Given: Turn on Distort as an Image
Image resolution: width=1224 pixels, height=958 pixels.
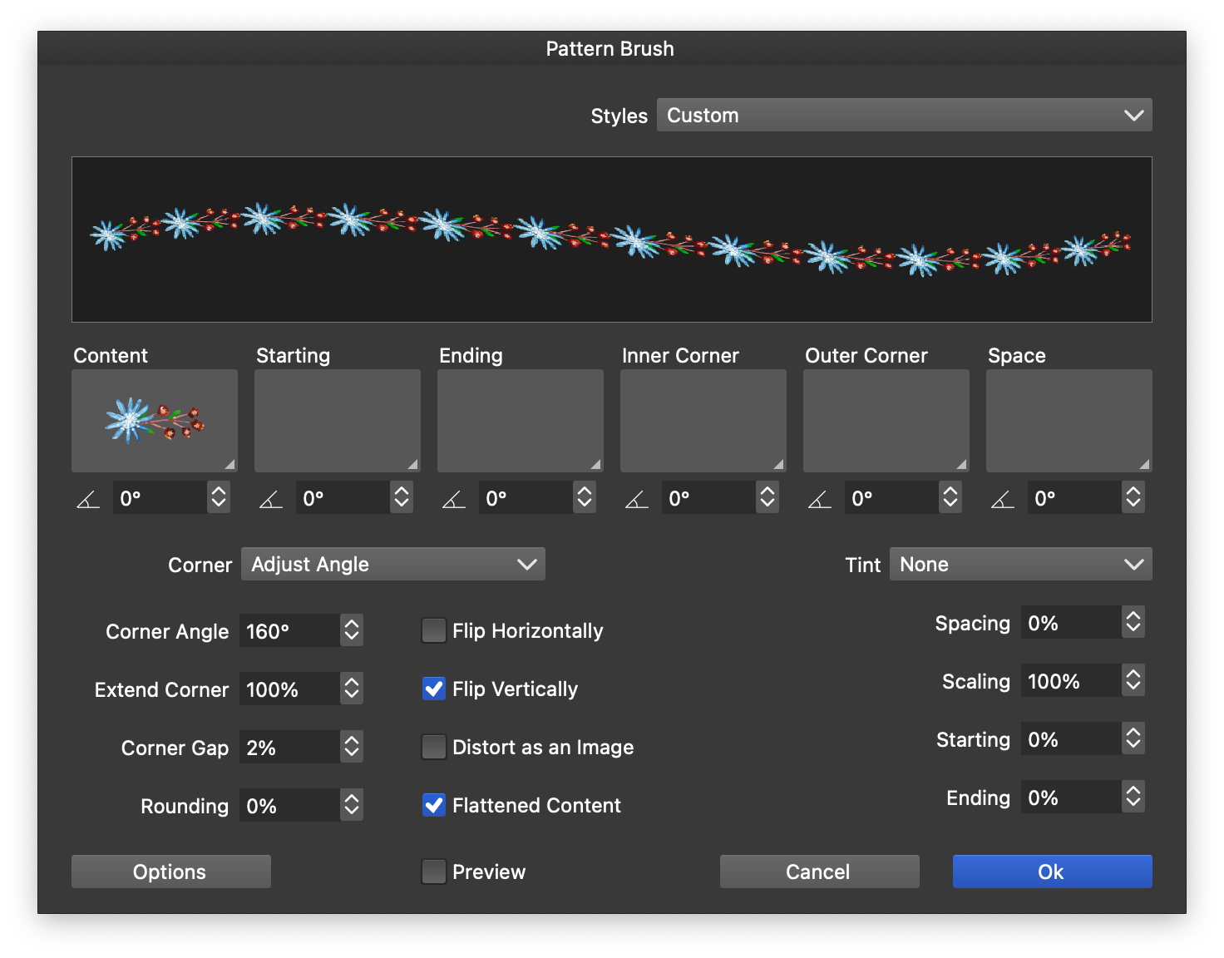Looking at the screenshot, I should pos(434,748).
